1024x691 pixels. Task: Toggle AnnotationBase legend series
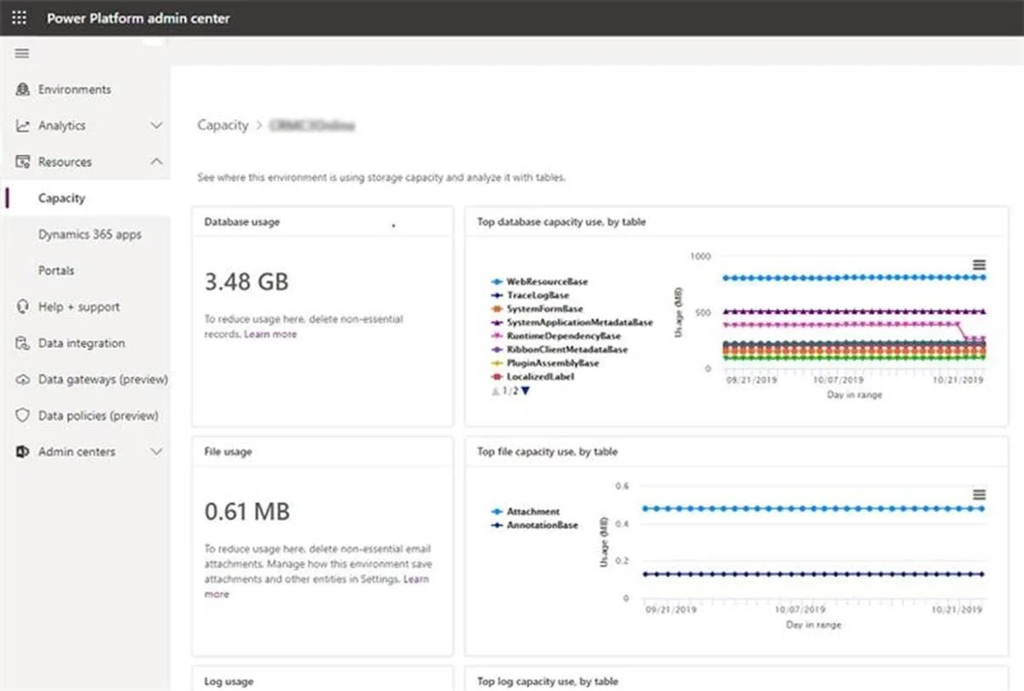(x=535, y=526)
